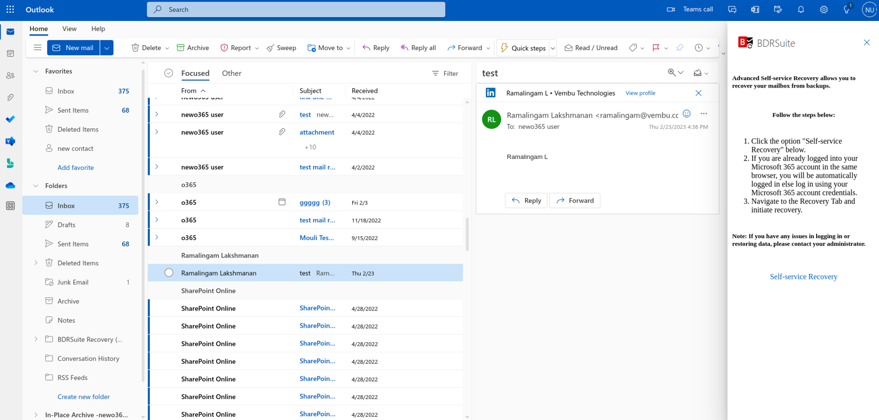
Task: Click Forward button below the message
Action: click(575, 200)
